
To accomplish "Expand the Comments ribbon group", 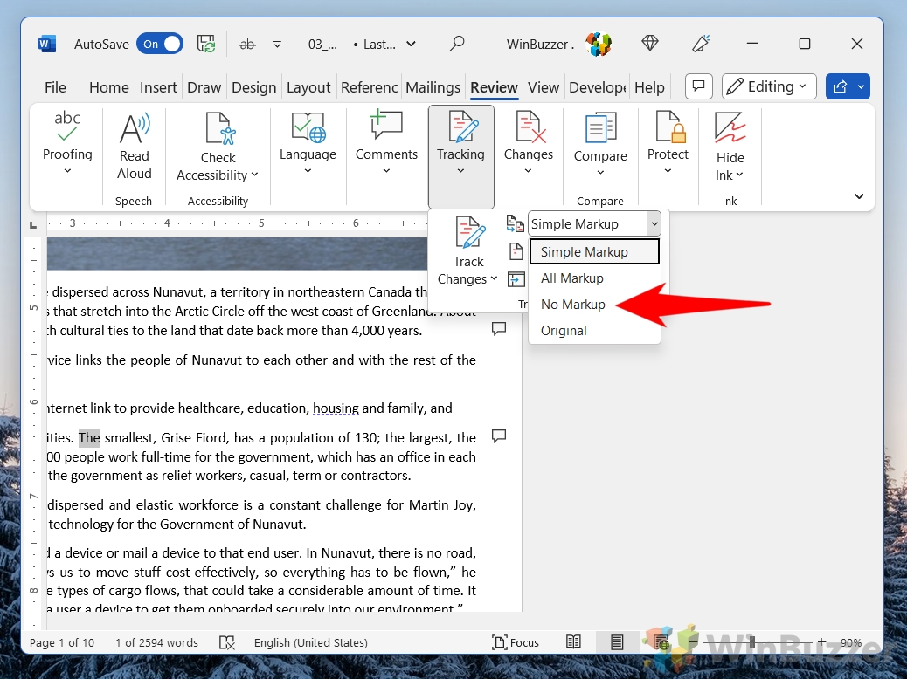I will [386, 145].
